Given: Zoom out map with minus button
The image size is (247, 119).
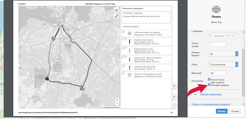Looking at the screenshot, I should point(117,103).
